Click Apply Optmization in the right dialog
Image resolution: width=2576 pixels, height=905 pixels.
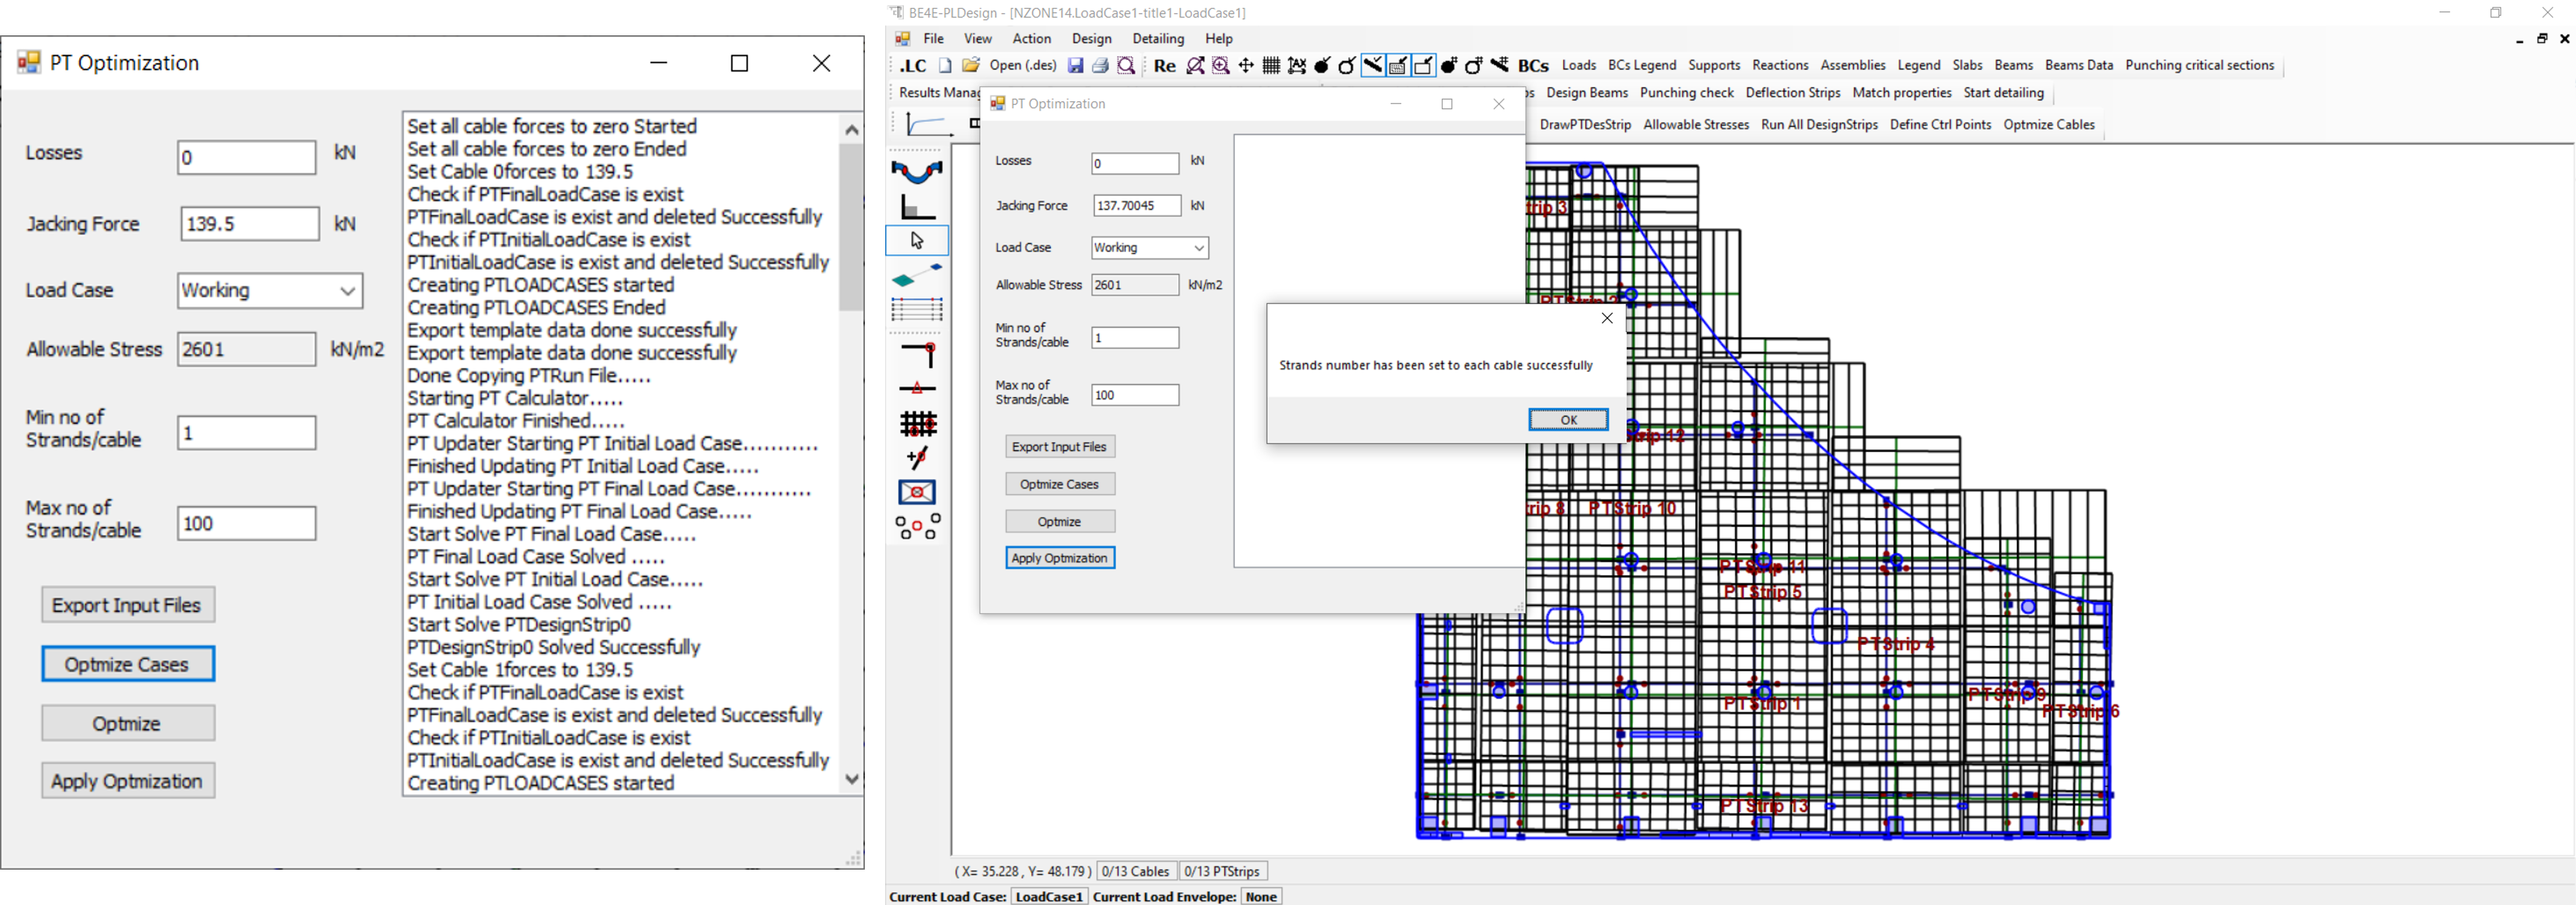click(1059, 558)
